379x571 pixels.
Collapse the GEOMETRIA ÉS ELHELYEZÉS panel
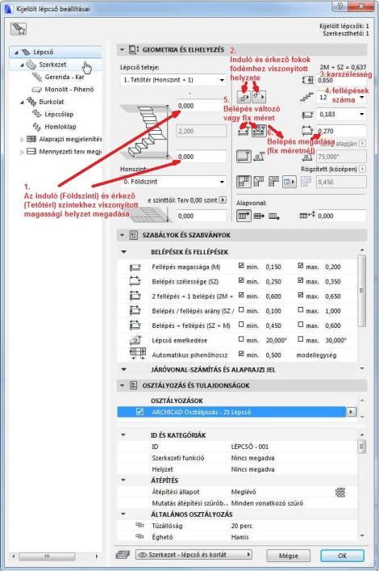(123, 49)
